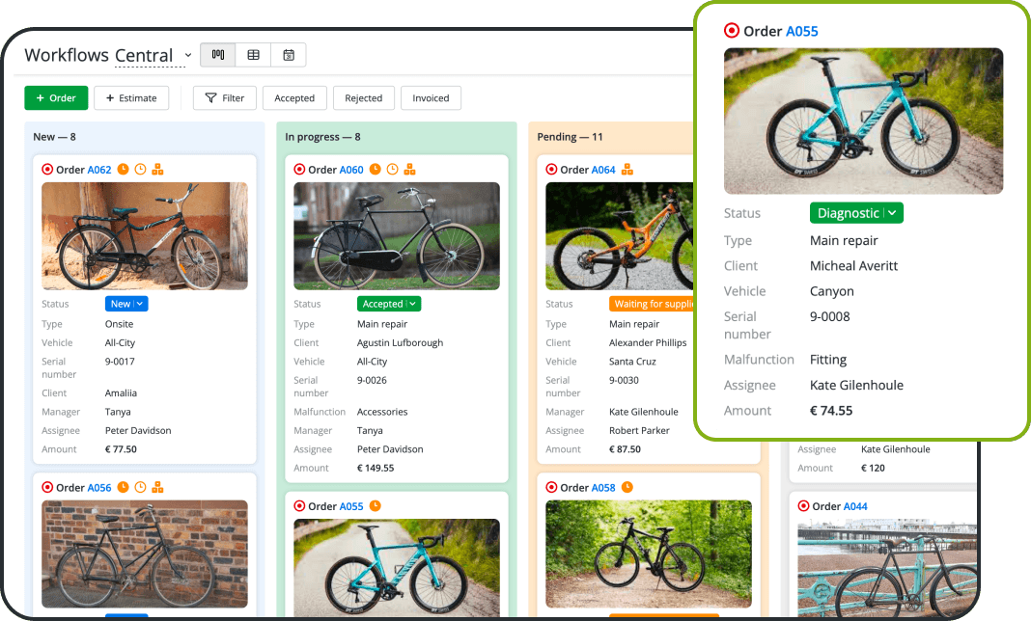
Task: Open the forest bike photo on Order A058
Action: 649,553
